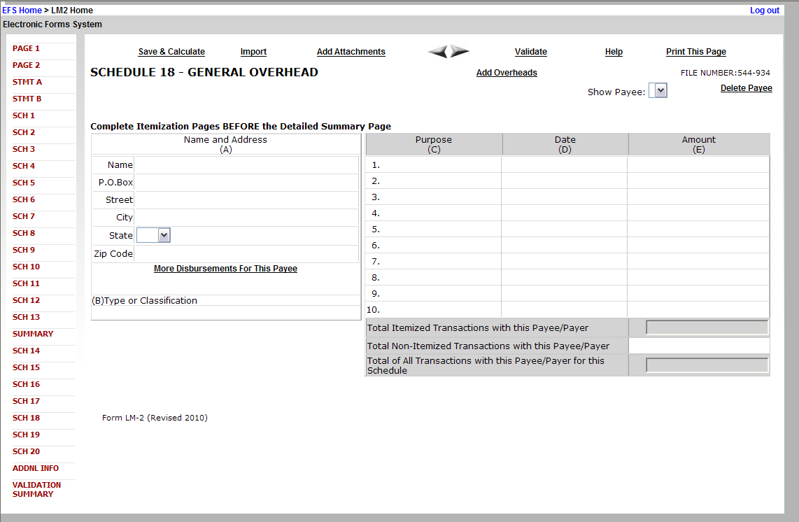Screen dimensions: 799x522
Task: Click the Import link
Action: tap(253, 52)
